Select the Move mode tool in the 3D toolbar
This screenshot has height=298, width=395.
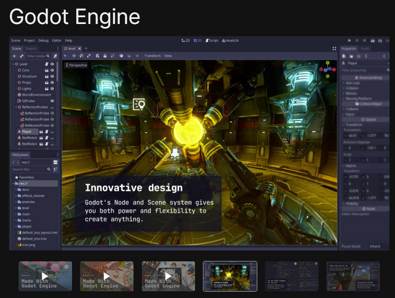[74, 56]
